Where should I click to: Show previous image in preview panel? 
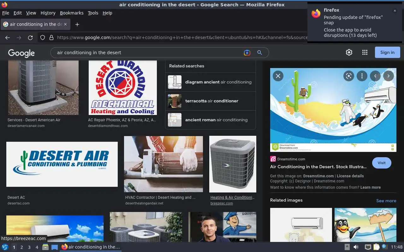375,76
